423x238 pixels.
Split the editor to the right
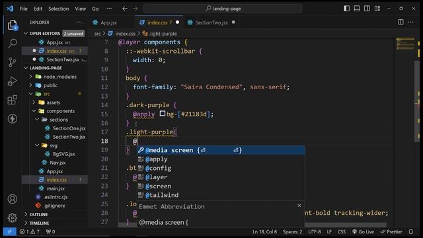401,22
